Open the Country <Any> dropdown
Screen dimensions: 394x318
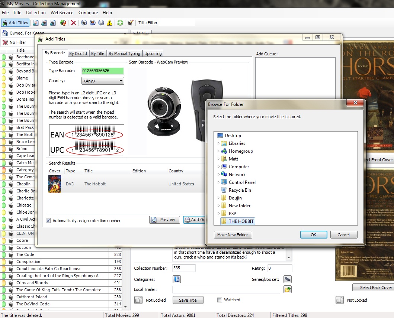coord(121,81)
